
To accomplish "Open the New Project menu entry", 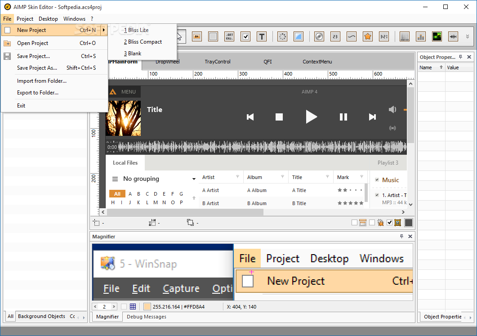I will pos(54,30).
